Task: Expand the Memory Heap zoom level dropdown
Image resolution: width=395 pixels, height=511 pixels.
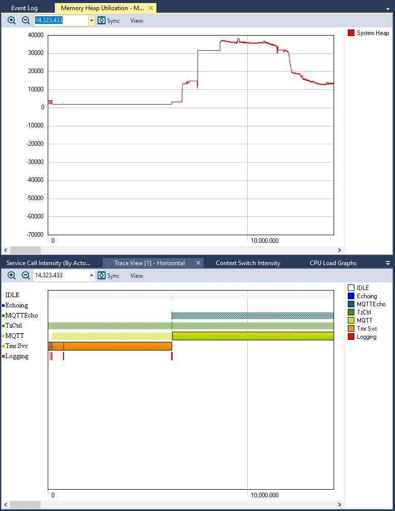Action: [91, 21]
